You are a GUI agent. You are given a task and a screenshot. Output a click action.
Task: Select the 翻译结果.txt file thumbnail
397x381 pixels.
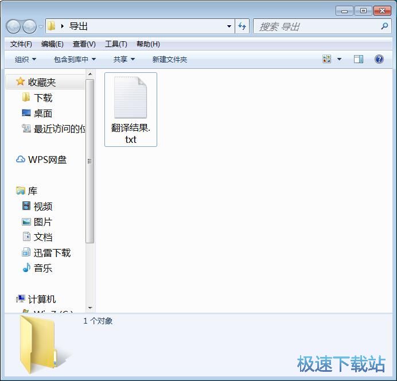pyautogui.click(x=130, y=97)
